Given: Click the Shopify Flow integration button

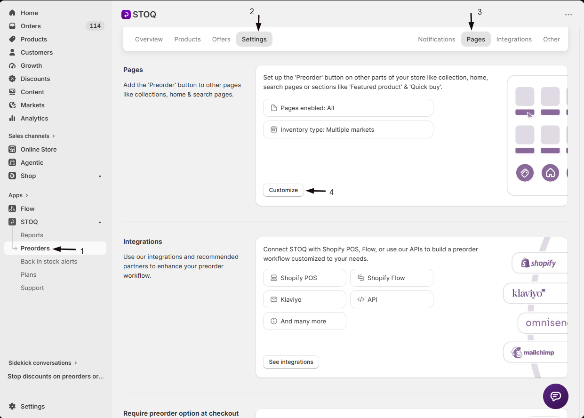Looking at the screenshot, I should coord(392,278).
